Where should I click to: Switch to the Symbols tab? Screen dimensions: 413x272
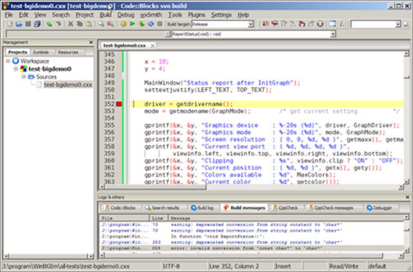tap(41, 52)
